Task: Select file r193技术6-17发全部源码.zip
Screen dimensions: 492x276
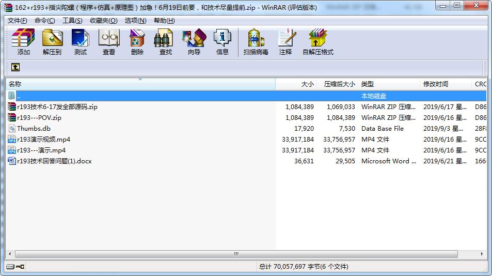Action: tap(57, 107)
